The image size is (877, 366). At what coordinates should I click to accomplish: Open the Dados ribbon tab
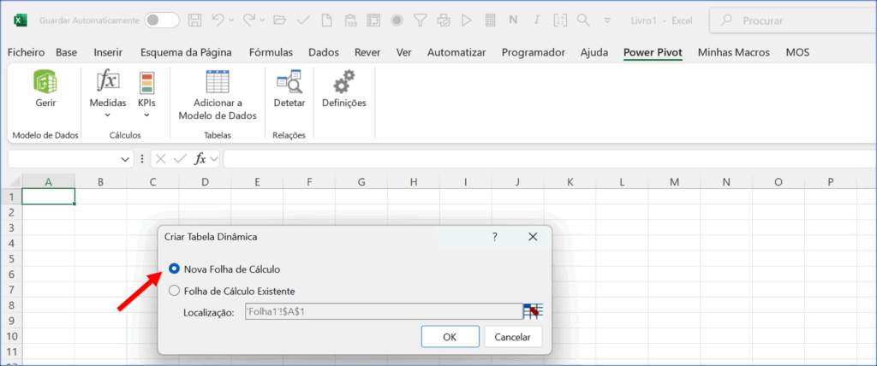click(x=323, y=52)
